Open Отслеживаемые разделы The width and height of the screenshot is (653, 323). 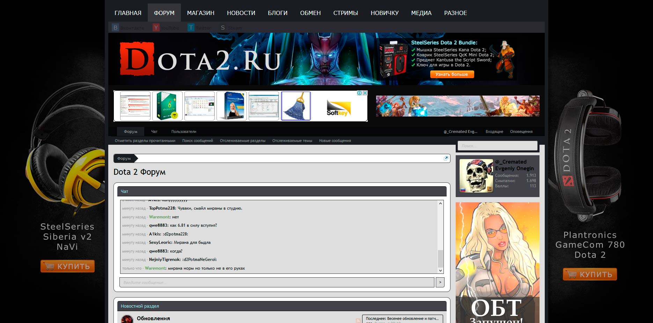click(x=243, y=141)
